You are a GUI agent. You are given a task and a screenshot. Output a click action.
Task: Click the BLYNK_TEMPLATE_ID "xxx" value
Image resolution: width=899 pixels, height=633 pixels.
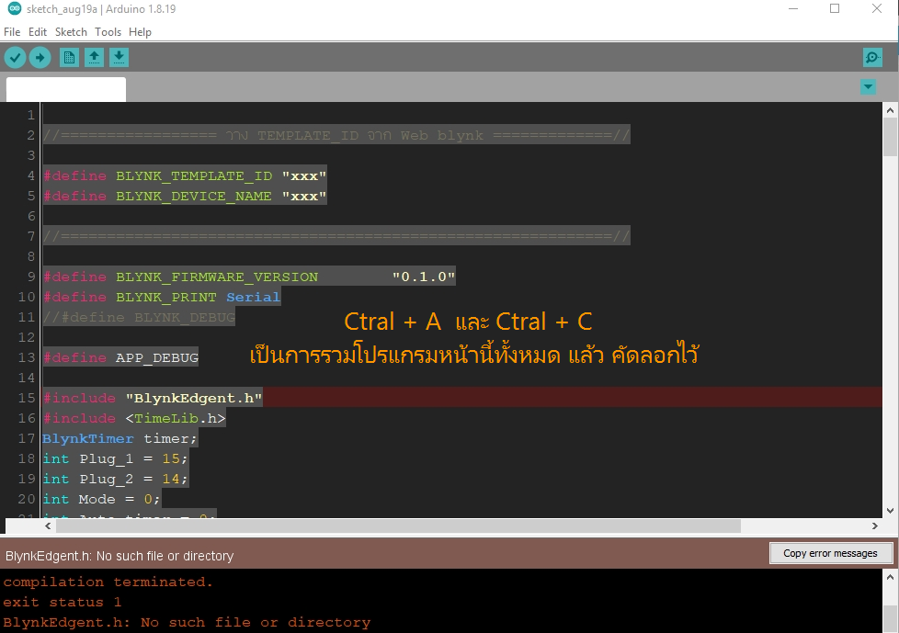coord(304,175)
